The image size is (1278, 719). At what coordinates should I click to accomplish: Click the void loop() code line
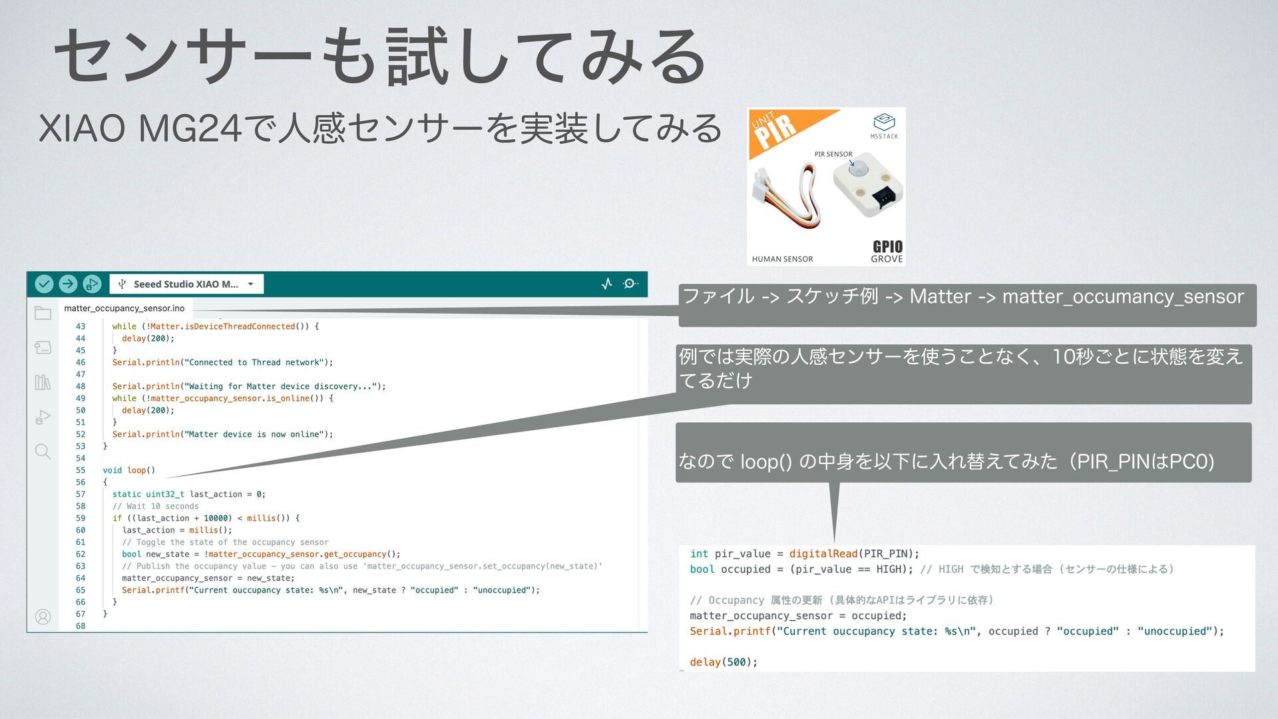(129, 470)
